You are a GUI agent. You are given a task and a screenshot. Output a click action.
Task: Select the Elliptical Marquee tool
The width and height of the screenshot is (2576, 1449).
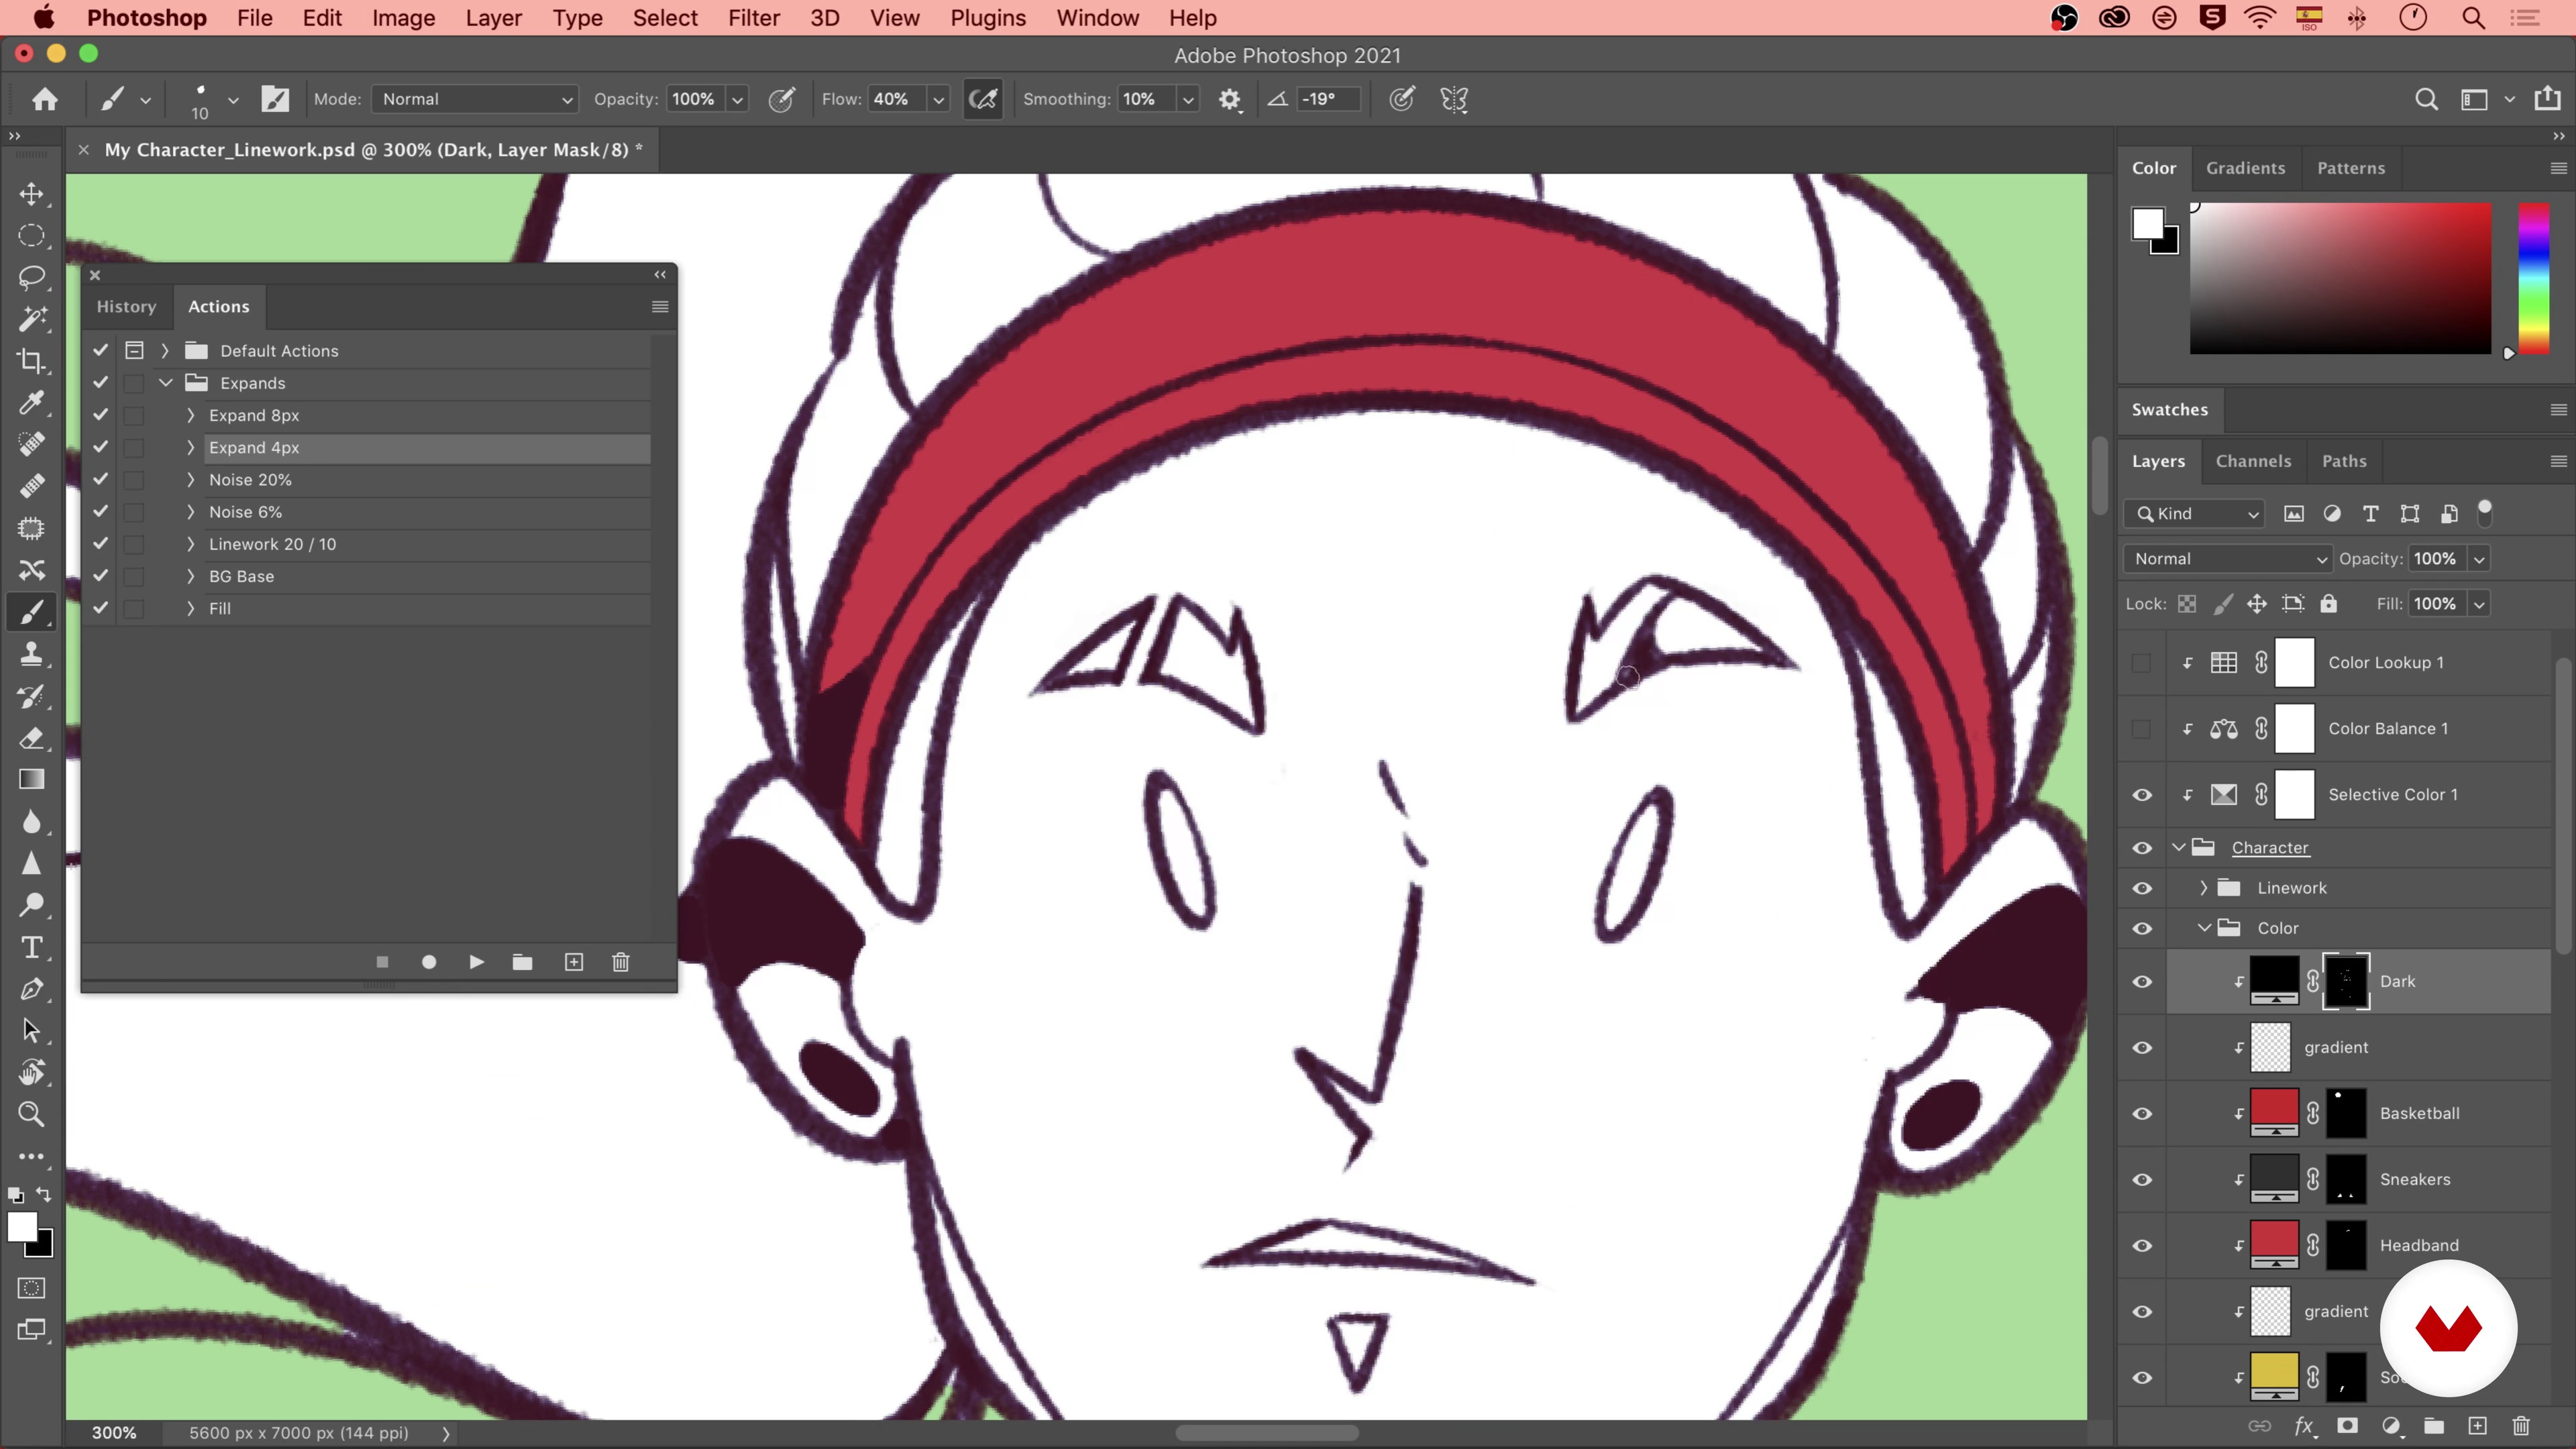(31, 236)
